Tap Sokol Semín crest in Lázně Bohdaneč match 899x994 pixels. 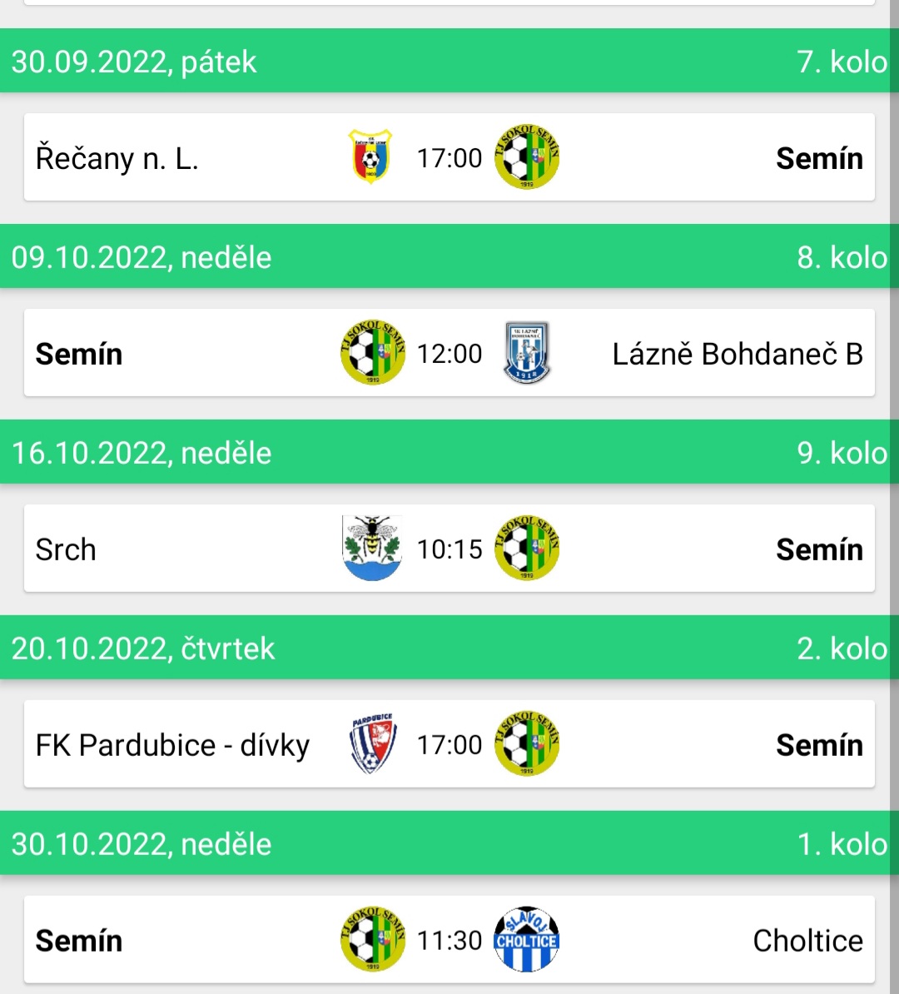[x=373, y=352]
